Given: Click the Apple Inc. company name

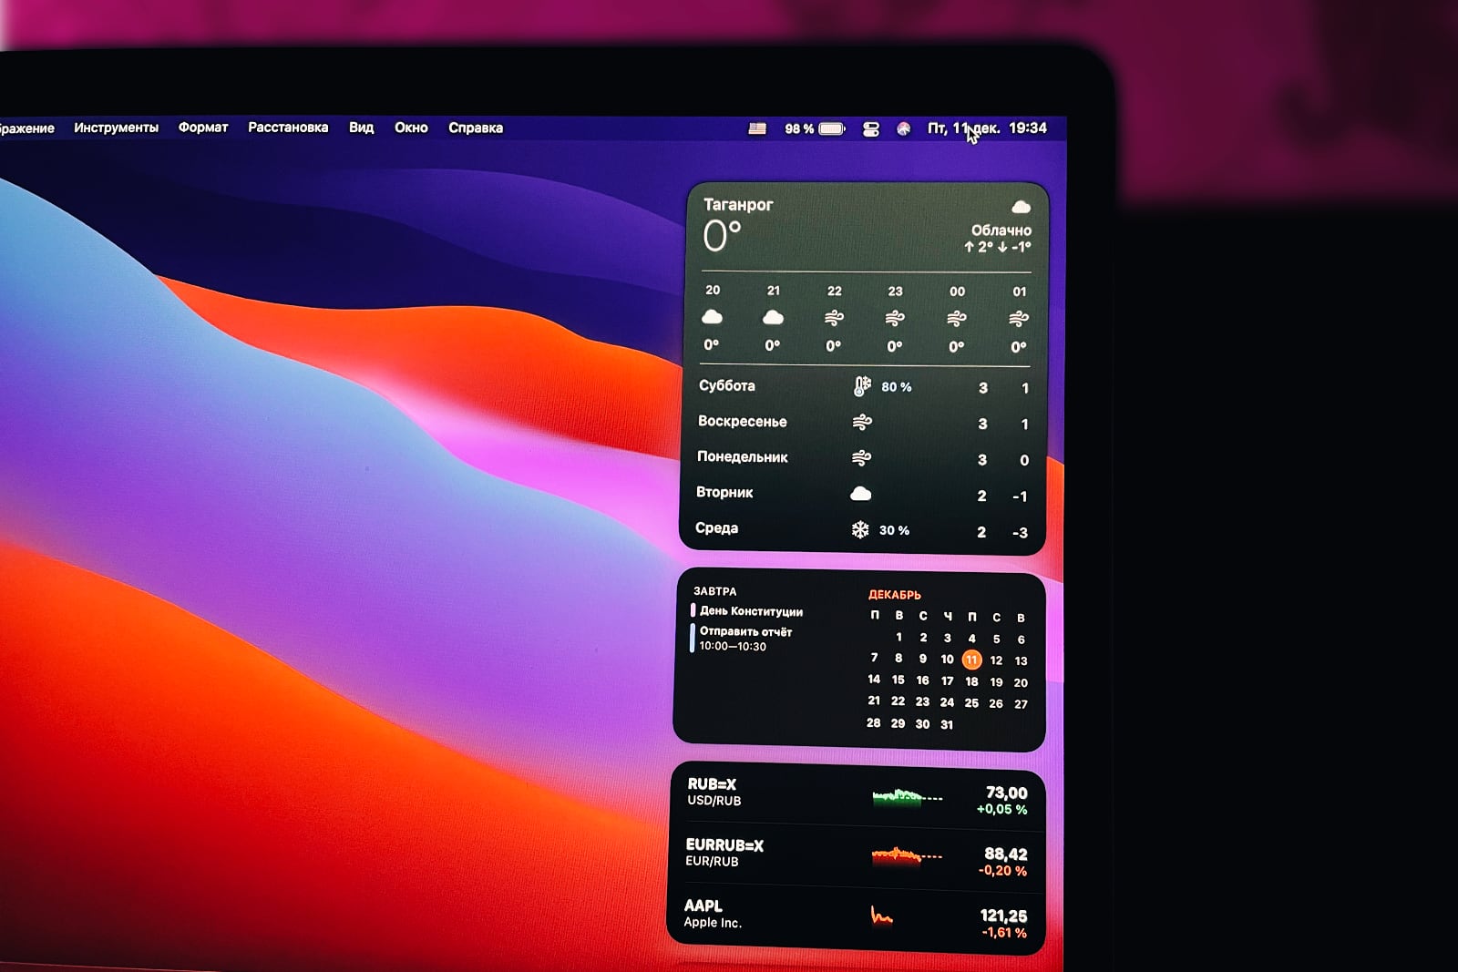Looking at the screenshot, I should [713, 923].
